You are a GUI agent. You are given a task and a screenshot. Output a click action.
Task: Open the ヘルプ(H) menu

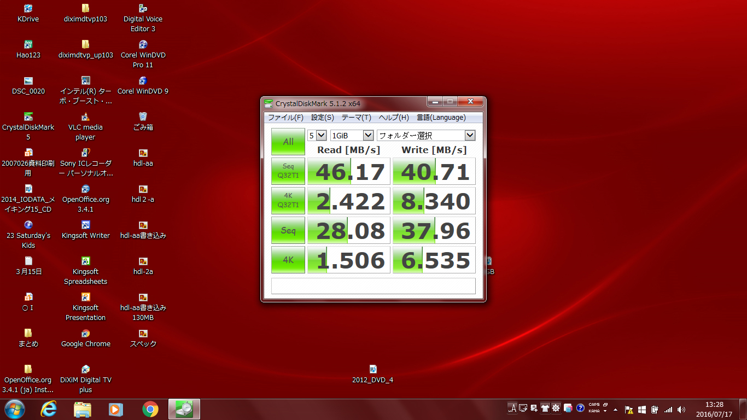click(394, 118)
